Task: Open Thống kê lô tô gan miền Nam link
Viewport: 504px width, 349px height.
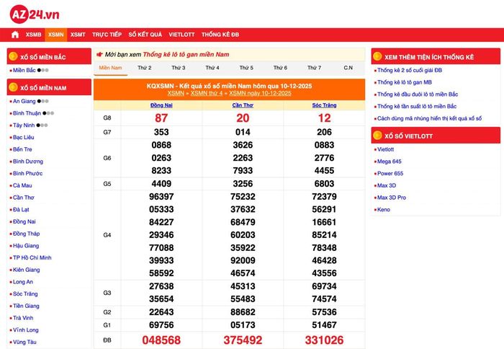Action: pyautogui.click(x=186, y=54)
